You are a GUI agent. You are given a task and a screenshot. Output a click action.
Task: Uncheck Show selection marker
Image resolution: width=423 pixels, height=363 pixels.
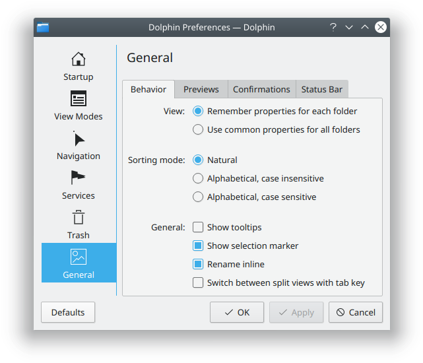[x=198, y=246]
